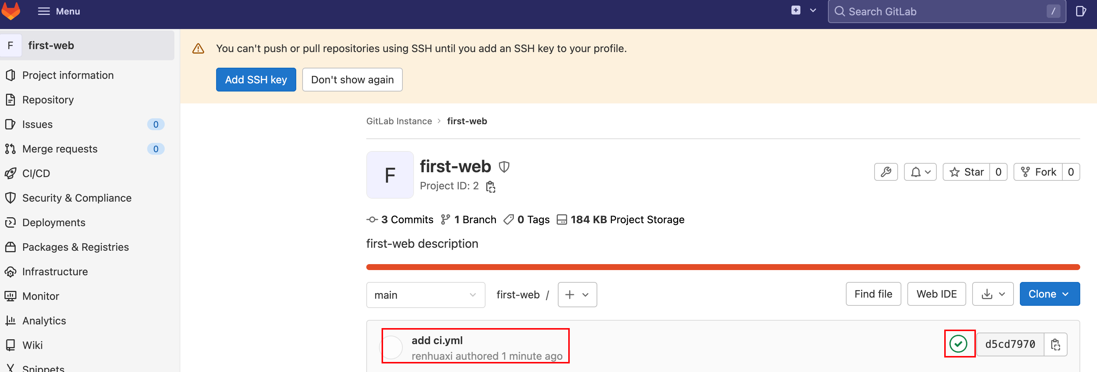
Task: Focus the Search GitLab field
Action: coord(946,12)
